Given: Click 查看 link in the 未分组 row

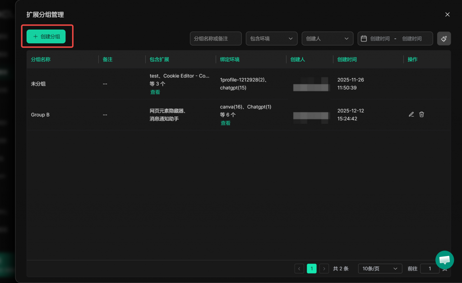Looking at the screenshot, I should (x=155, y=92).
